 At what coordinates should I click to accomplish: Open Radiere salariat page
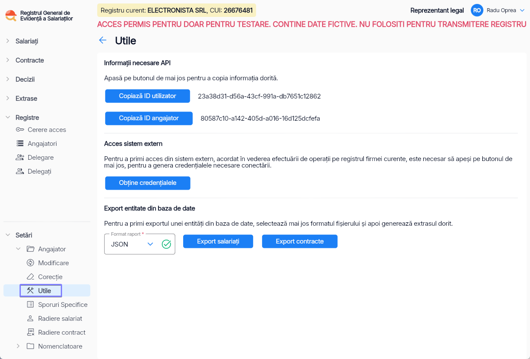(60, 319)
